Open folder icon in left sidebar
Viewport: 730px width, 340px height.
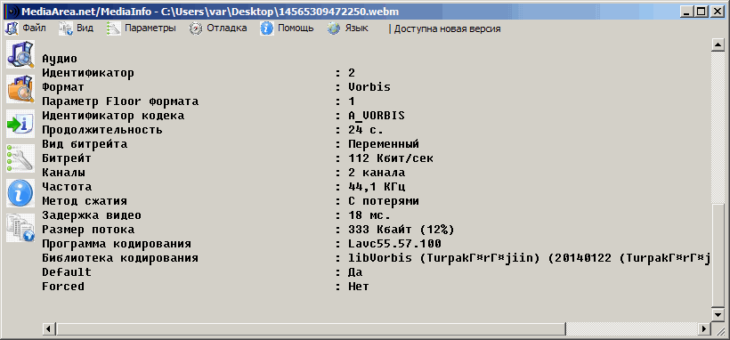pyautogui.click(x=20, y=89)
